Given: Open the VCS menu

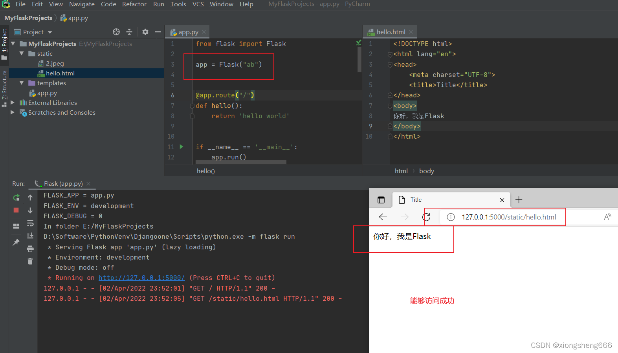Looking at the screenshot, I should (198, 4).
